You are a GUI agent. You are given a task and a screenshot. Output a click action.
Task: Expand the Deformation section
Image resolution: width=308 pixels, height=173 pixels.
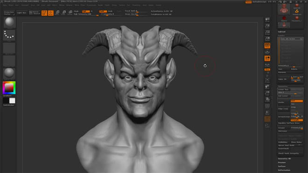(284, 170)
